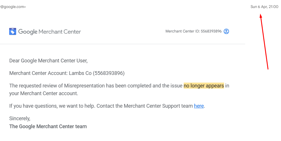Click the sender address ending in @google.com
This screenshot has width=281, height=141.
(13, 7)
